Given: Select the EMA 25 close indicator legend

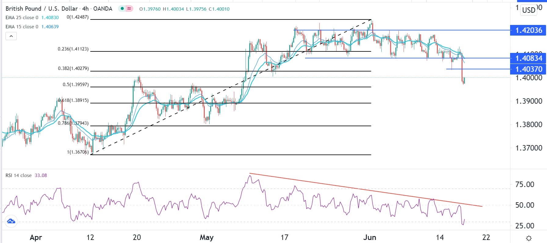Looking at the screenshot, I should tap(22, 18).
